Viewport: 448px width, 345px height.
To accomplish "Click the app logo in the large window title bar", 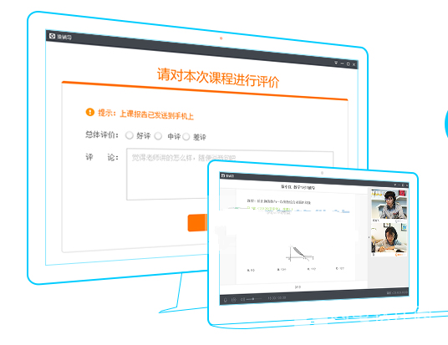I will click(x=53, y=36).
